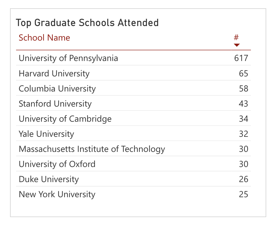The image size is (277, 228).
Task: Click the 58 count for Columbia
Action: point(243,88)
